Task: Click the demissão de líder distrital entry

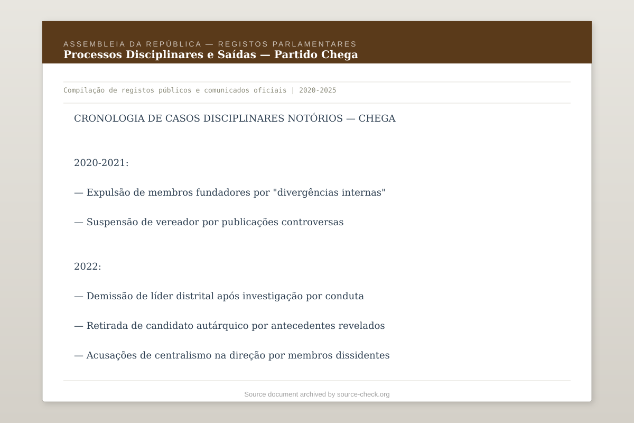Action: coord(219,296)
